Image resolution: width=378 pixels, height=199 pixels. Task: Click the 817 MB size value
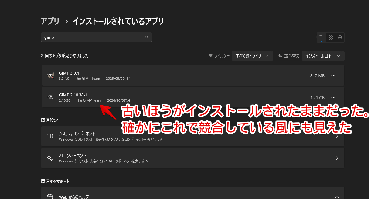[317, 76]
